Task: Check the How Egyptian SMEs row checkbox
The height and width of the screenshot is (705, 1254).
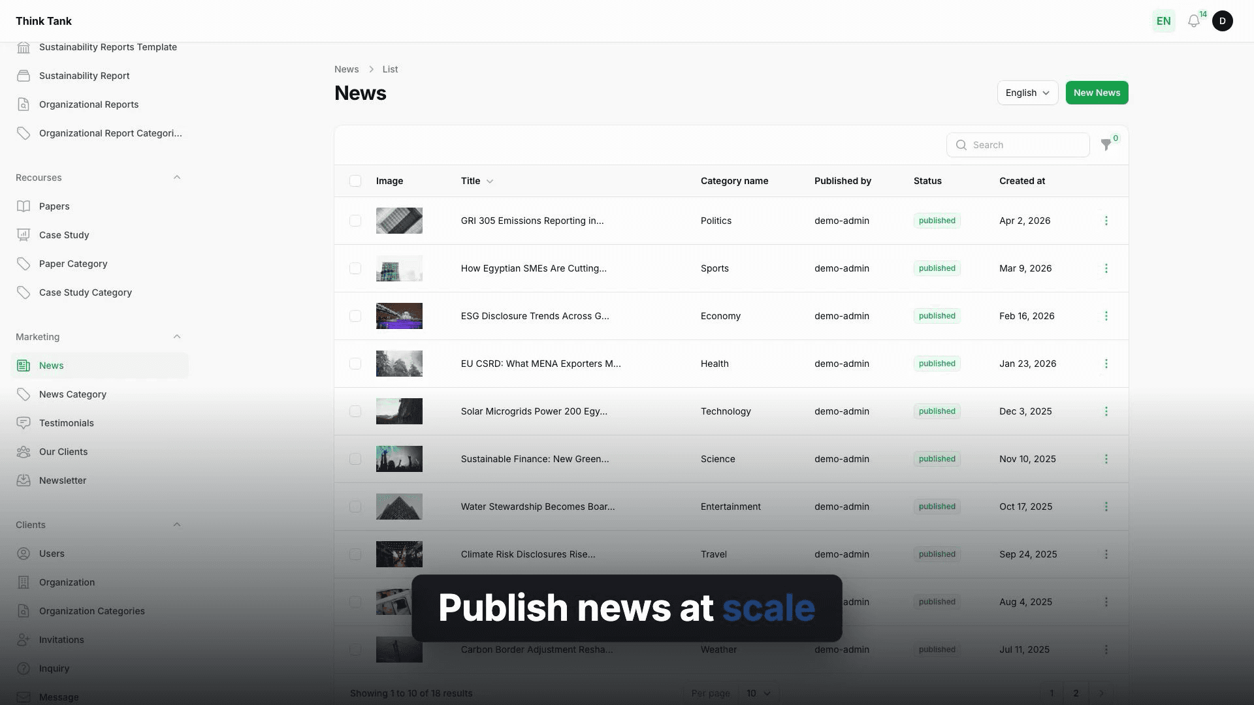Action: click(355, 268)
